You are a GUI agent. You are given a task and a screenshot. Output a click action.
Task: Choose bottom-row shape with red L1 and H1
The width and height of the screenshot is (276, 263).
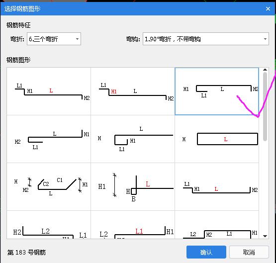(133, 225)
